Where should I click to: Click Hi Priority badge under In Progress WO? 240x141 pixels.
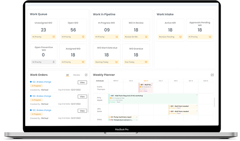[x=107, y=37]
